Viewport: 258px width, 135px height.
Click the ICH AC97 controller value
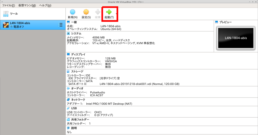pyautogui.click(x=96, y=95)
